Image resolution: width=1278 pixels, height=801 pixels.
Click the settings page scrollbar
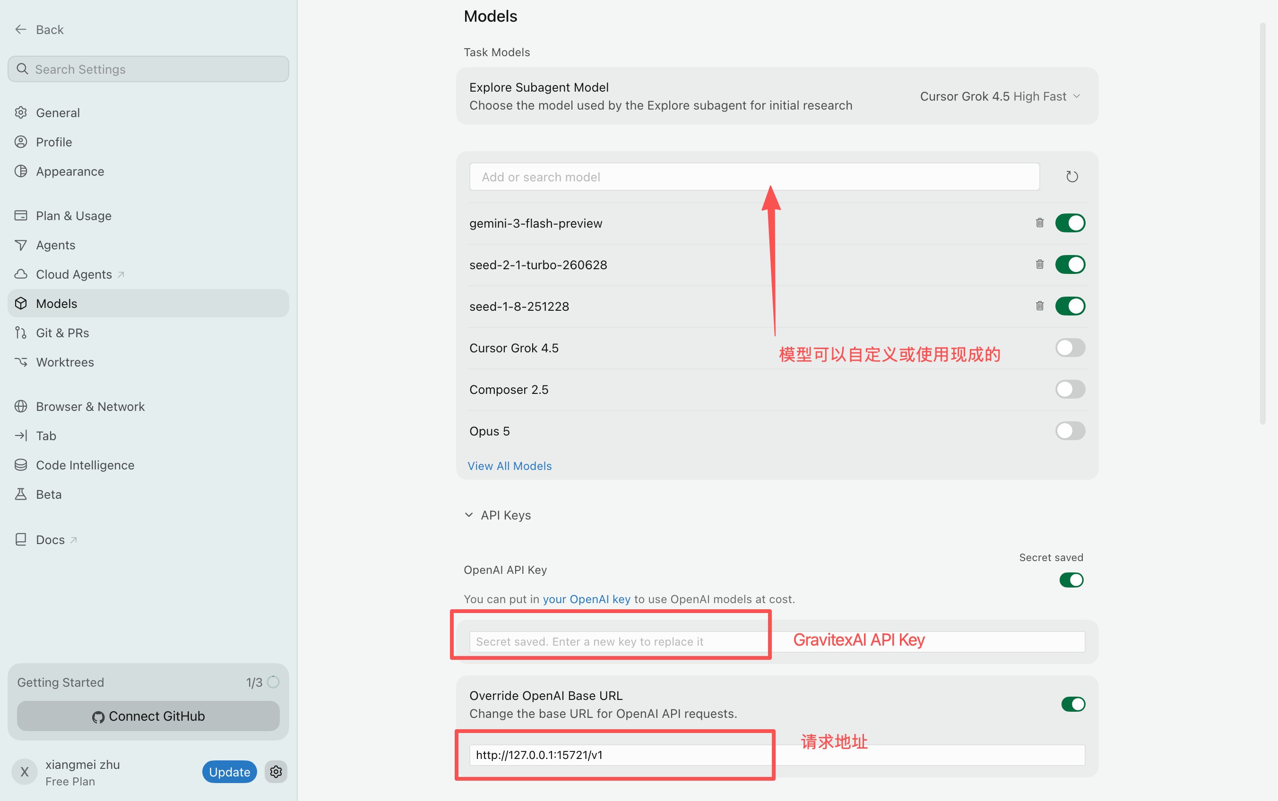[1262, 223]
